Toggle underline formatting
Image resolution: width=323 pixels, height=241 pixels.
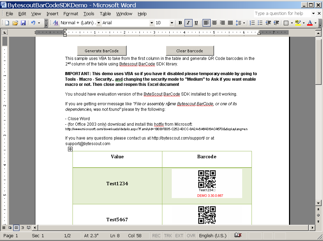pos(196,23)
